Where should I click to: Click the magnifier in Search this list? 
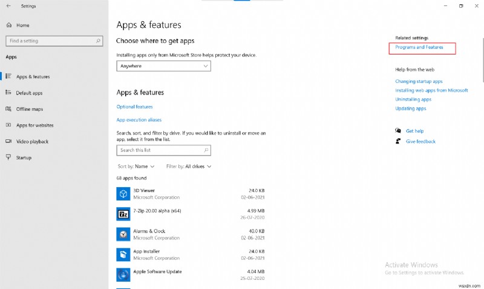(x=206, y=150)
